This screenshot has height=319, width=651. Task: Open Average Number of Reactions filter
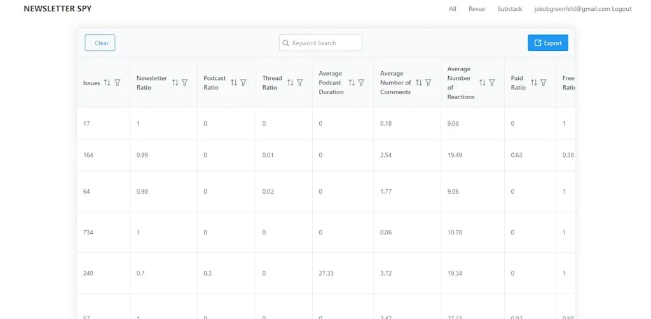tap(492, 83)
